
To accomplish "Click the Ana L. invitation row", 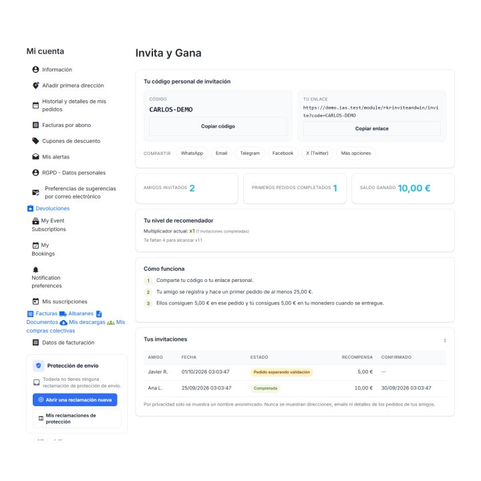I will (295, 388).
